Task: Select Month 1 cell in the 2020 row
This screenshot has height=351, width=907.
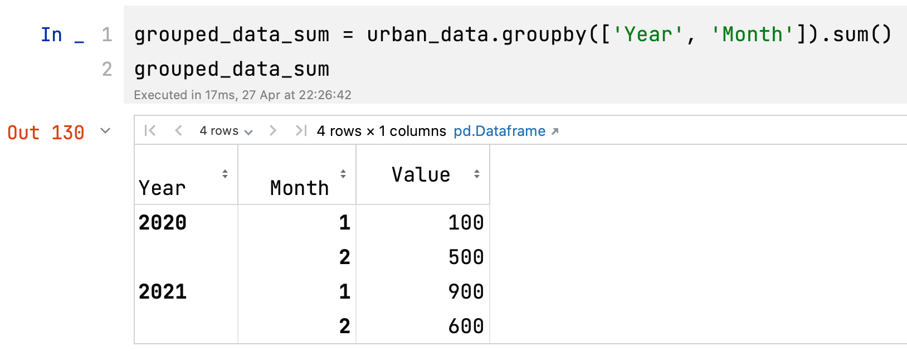Action: point(297,222)
